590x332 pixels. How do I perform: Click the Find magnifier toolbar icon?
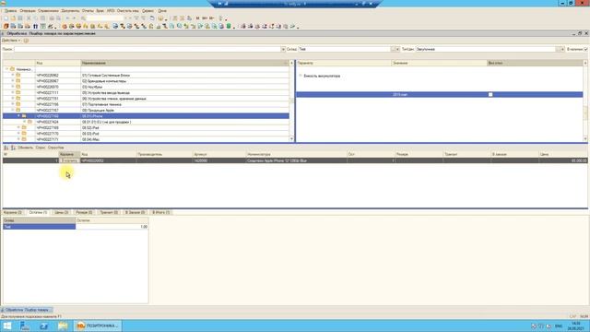84,18
